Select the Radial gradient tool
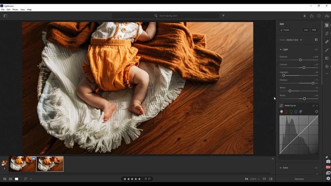 click(x=327, y=67)
